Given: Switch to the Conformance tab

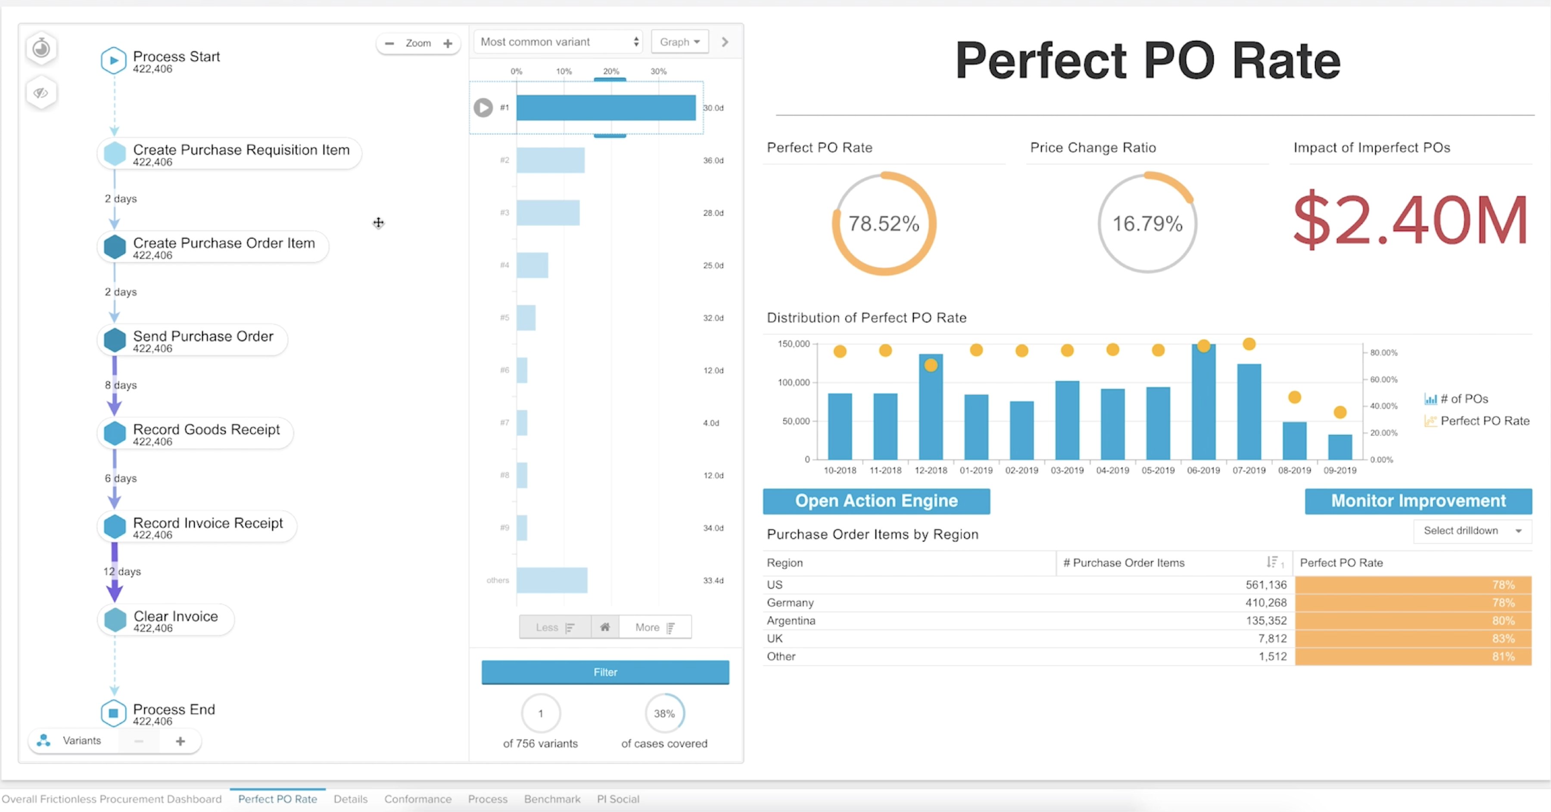Looking at the screenshot, I should (417, 799).
